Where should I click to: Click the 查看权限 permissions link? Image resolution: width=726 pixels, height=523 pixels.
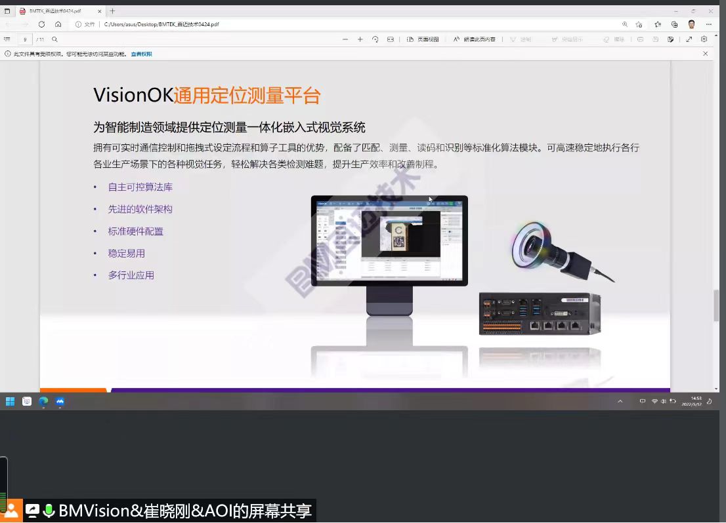pos(141,54)
